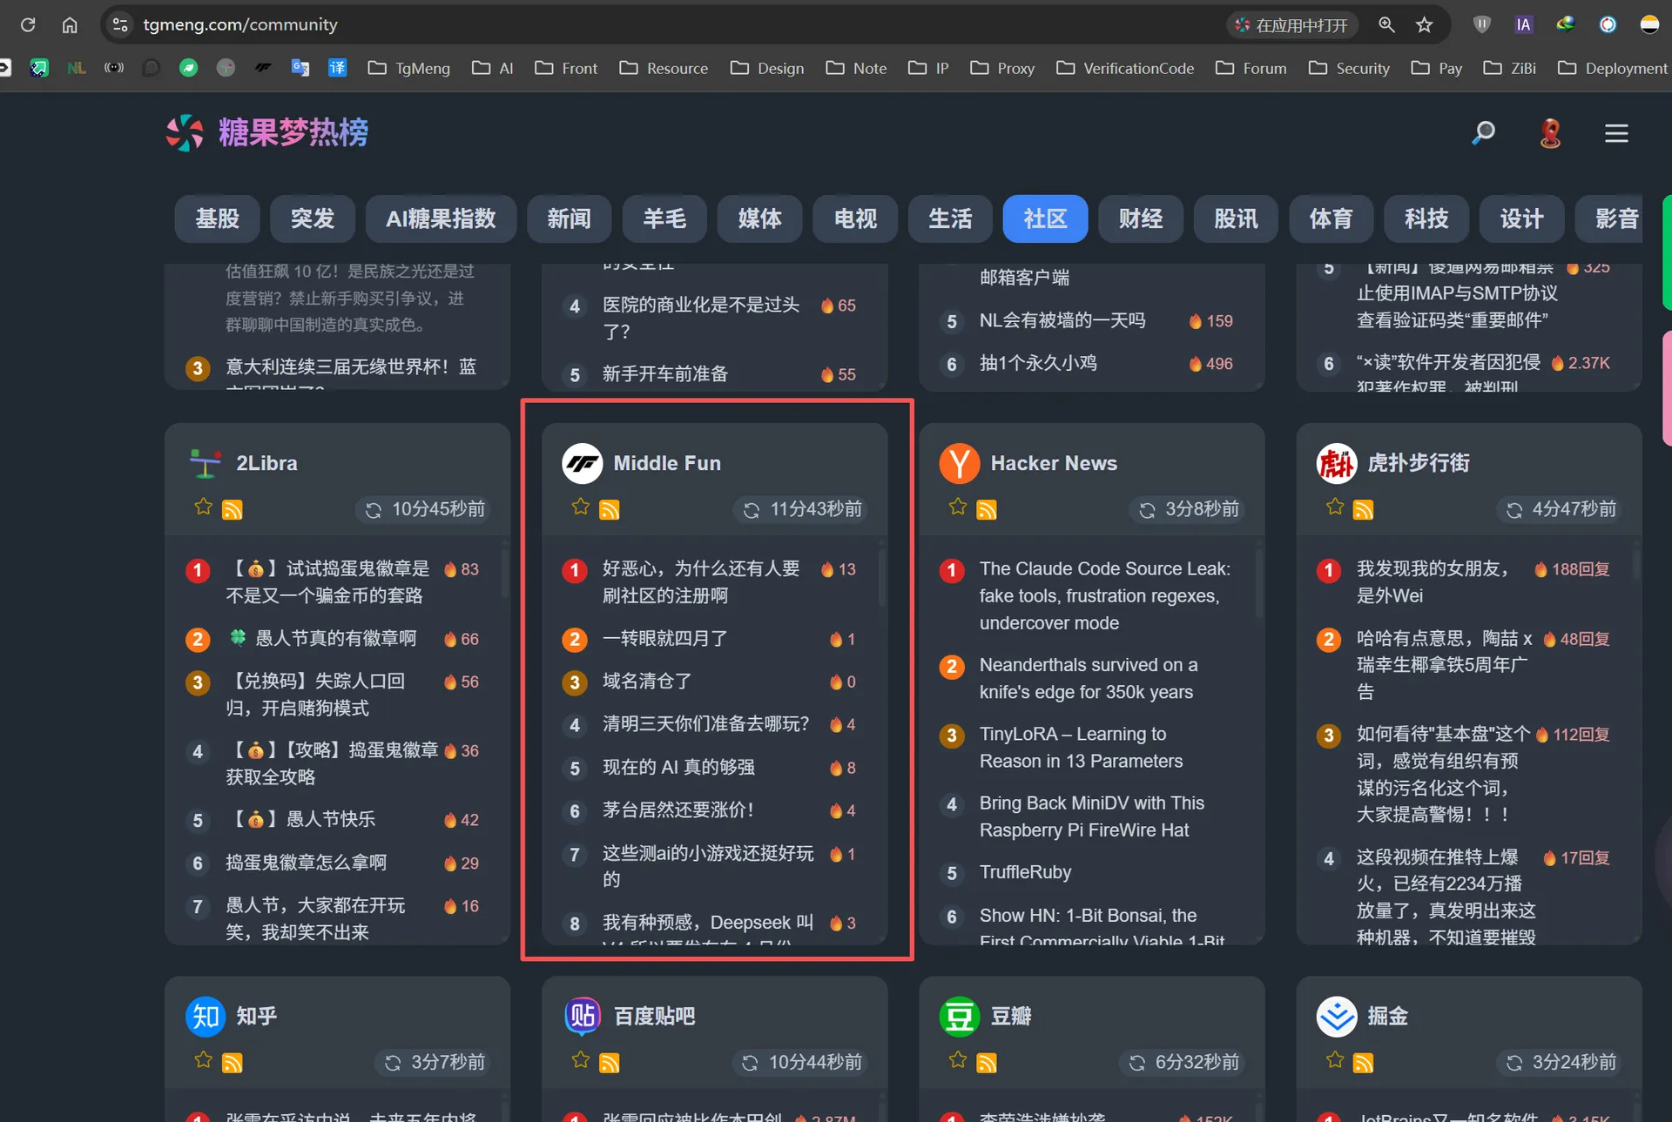
Task: Open the hamburger menu icon
Action: [1616, 133]
